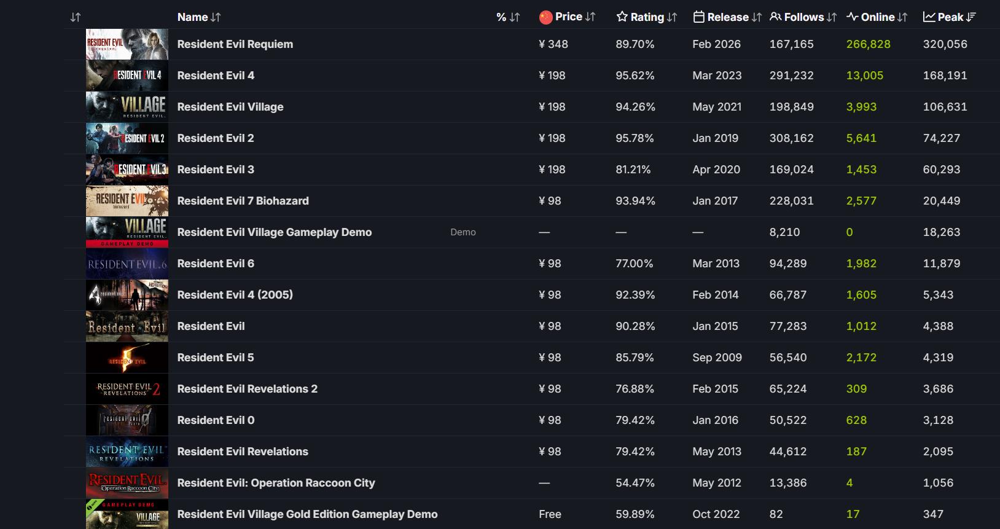Click the Resident Evil 0 thumbnail image
Screen dimensions: 1000x529
pyautogui.click(x=127, y=420)
